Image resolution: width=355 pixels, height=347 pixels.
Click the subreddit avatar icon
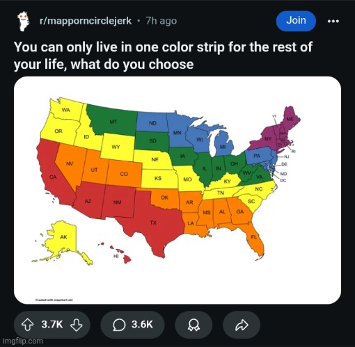24,22
